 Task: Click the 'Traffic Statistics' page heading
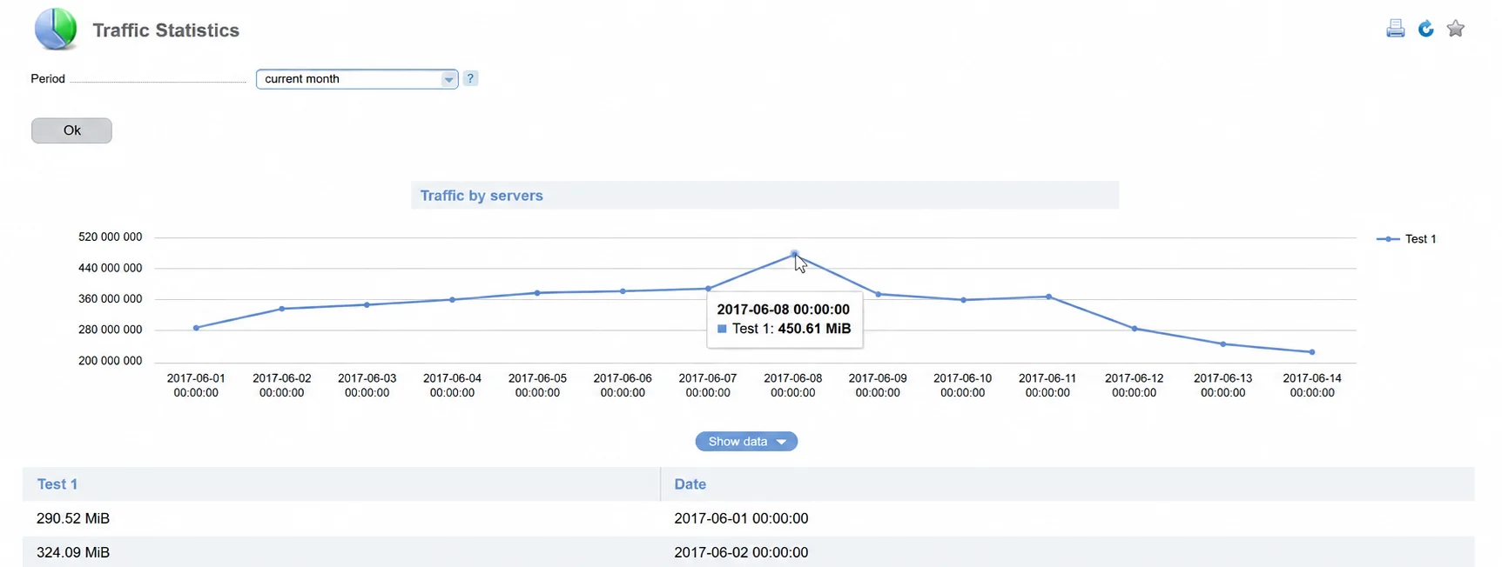(165, 30)
